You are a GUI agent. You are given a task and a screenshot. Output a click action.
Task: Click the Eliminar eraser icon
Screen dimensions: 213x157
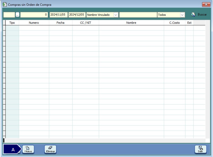pos(50,148)
